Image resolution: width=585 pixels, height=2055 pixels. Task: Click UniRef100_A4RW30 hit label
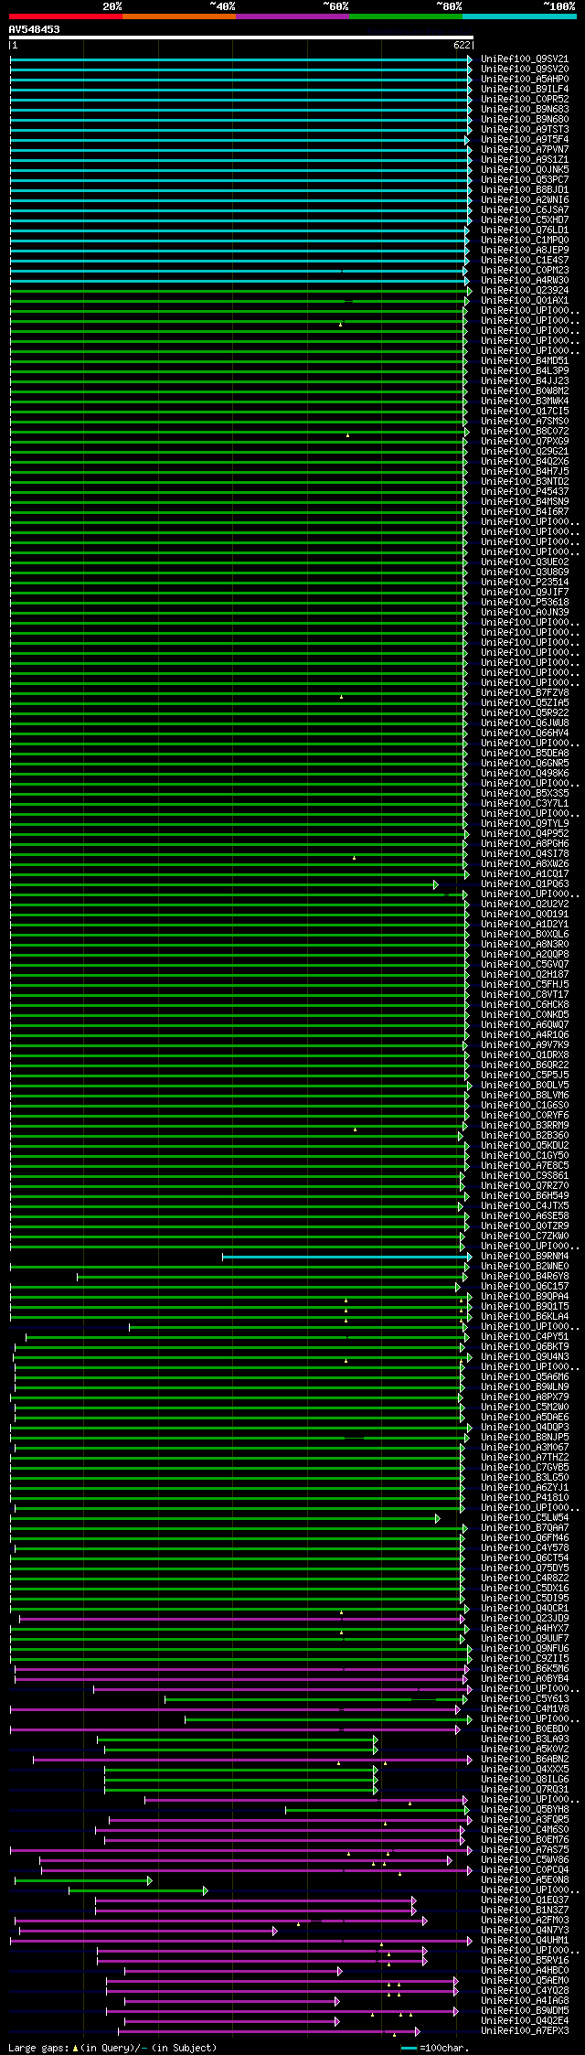(525, 281)
